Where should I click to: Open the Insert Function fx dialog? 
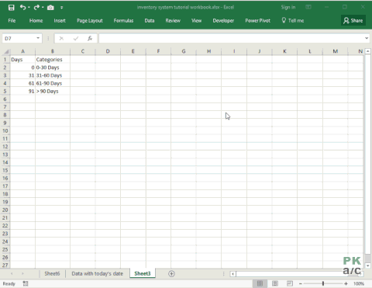tap(90, 39)
